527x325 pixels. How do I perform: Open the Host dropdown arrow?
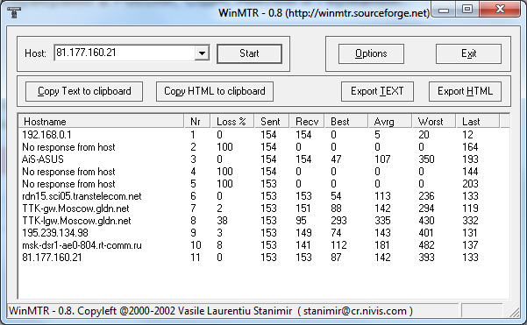pyautogui.click(x=202, y=53)
